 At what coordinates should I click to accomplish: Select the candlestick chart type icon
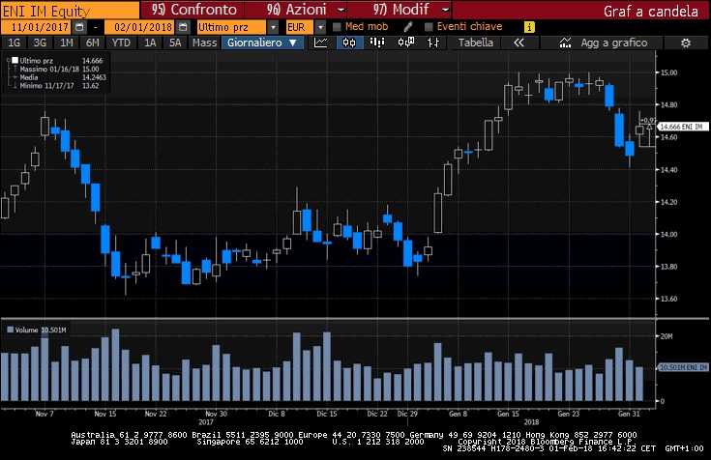[x=349, y=43]
